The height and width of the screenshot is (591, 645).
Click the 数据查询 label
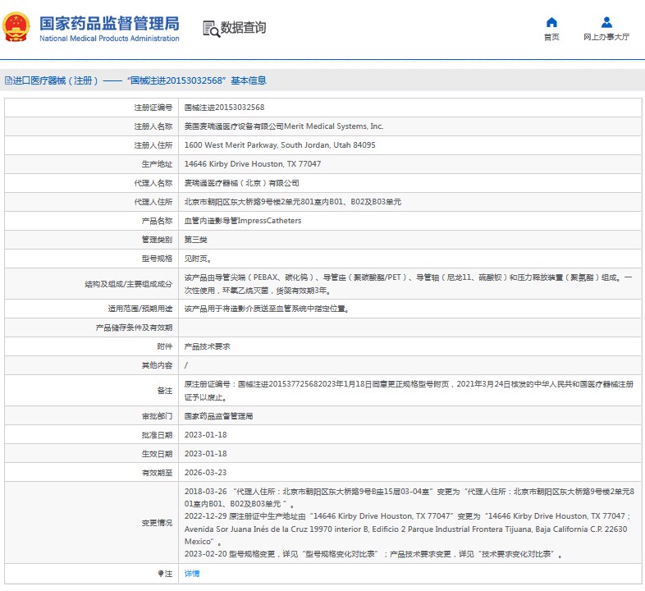(x=243, y=28)
